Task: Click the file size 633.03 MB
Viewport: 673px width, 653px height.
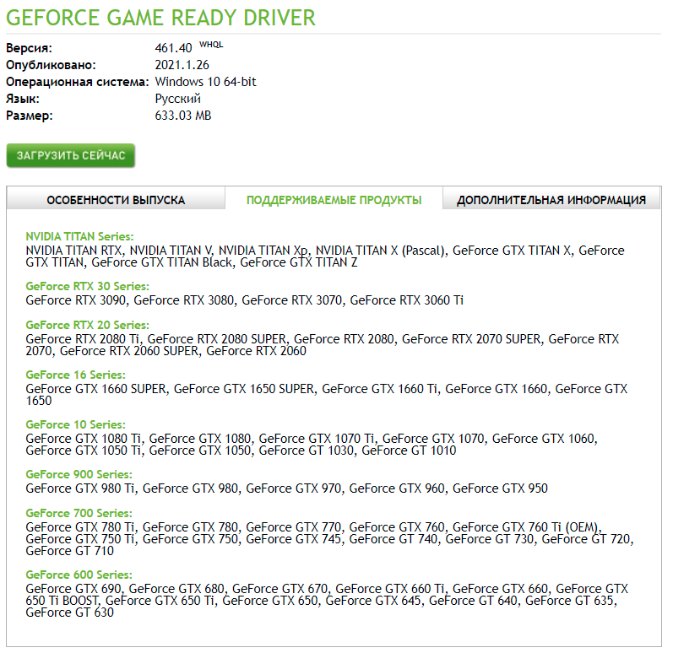Action: (x=183, y=116)
